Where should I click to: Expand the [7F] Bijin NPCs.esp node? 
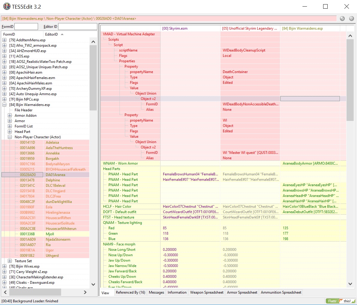coord(4,99)
